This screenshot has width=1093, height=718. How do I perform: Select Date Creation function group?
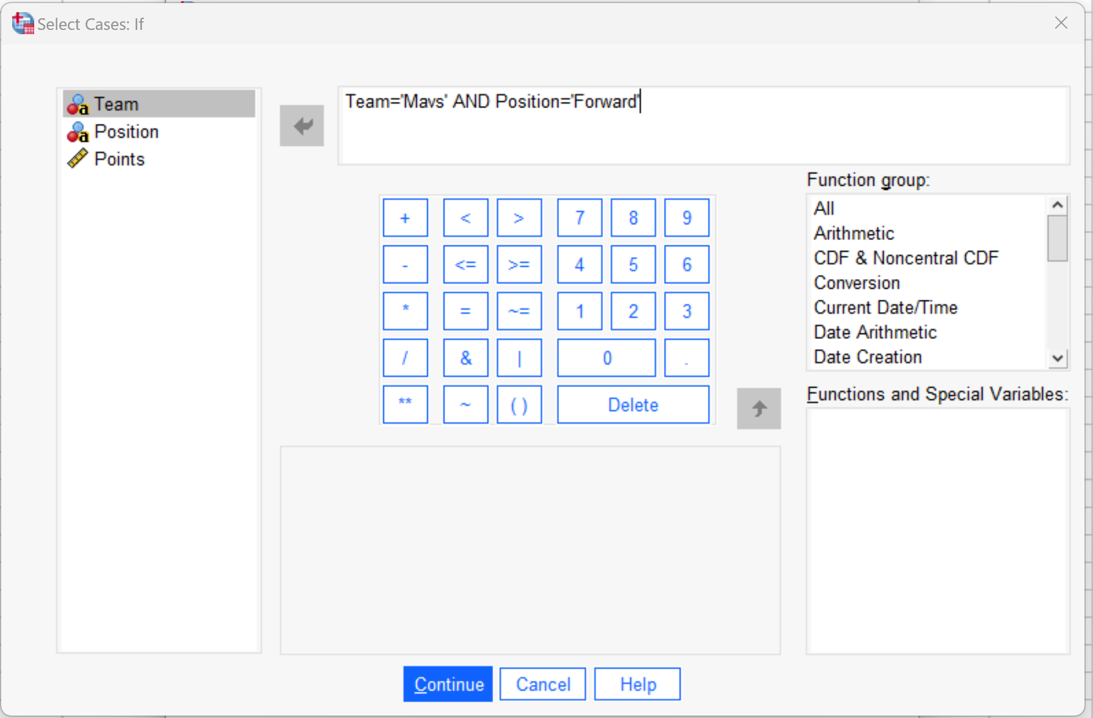[867, 357]
